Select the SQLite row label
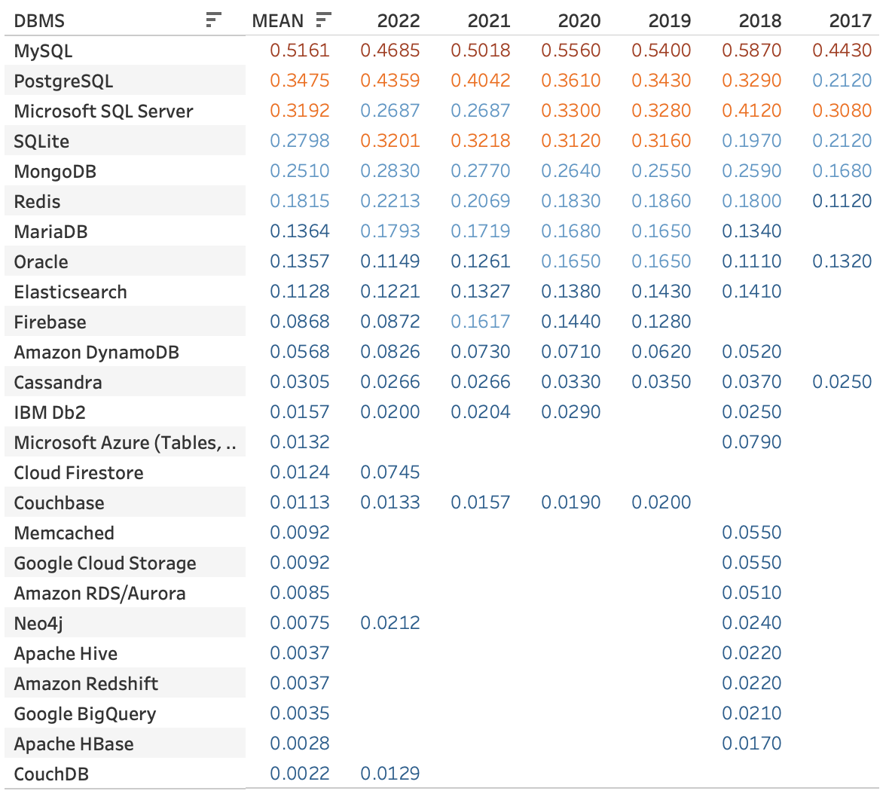This screenshot has width=889, height=797. point(41,141)
